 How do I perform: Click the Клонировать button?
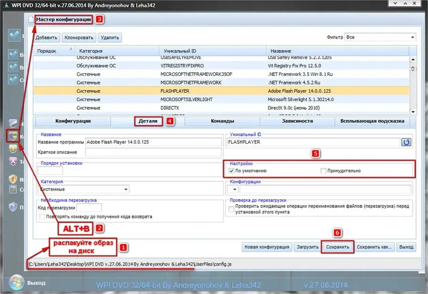79,37
